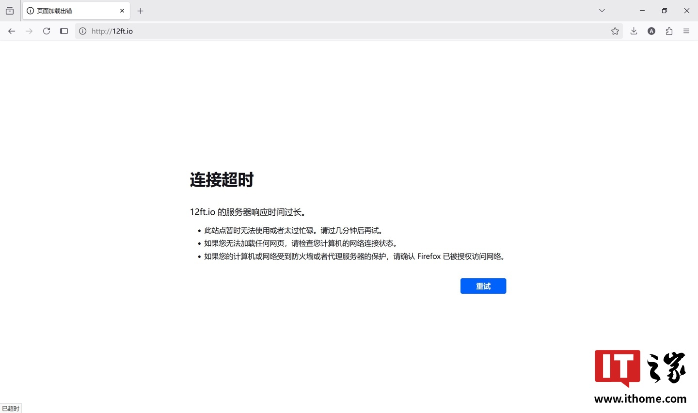Go back to the previous page
Image resolution: width=698 pixels, height=413 pixels.
click(12, 31)
